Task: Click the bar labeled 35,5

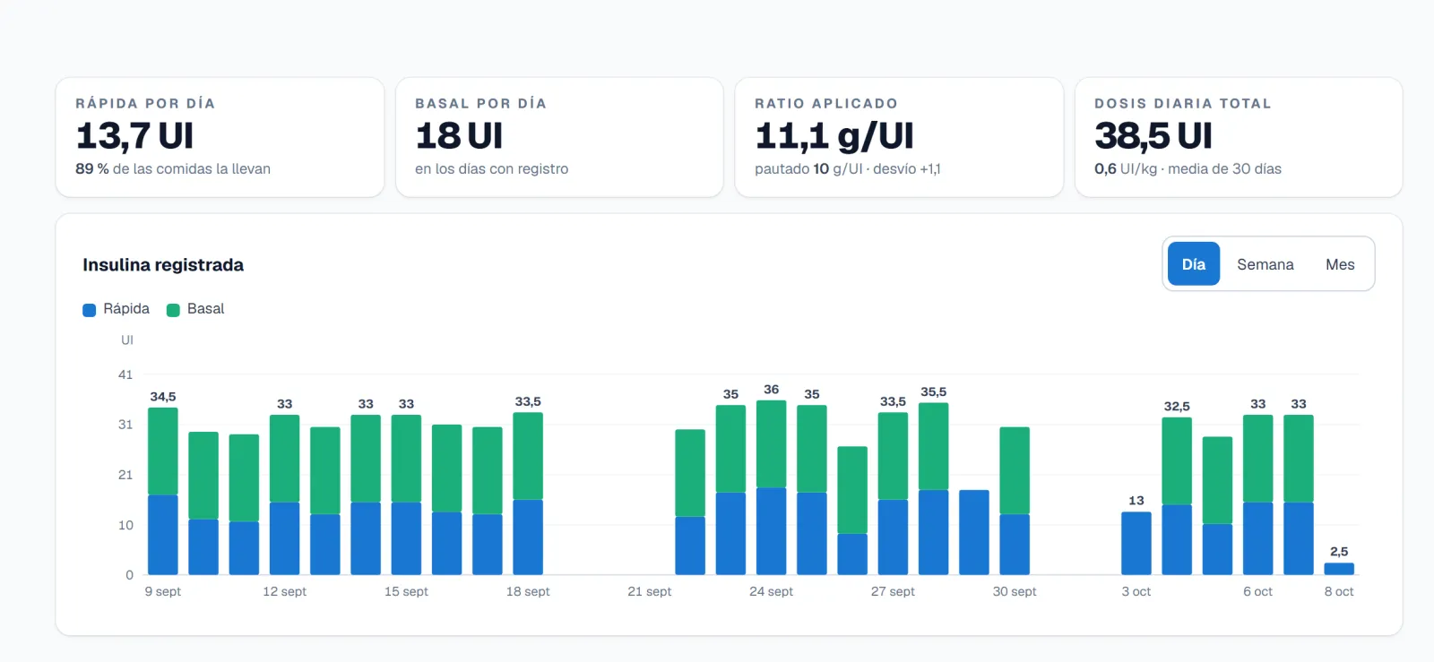Action: click(x=934, y=489)
